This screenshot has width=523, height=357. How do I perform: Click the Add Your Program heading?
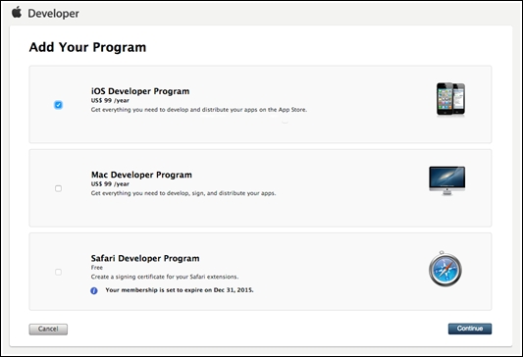(87, 47)
